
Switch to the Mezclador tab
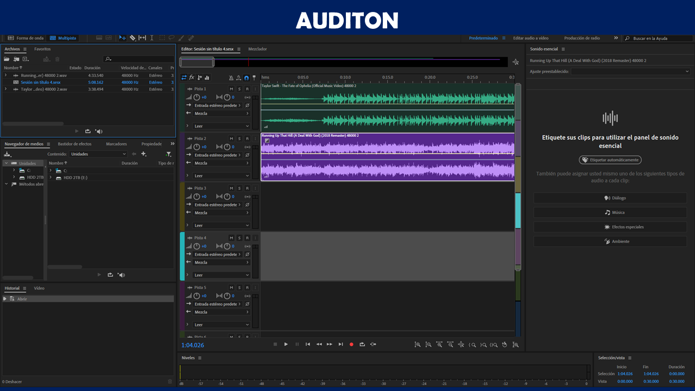(257, 49)
